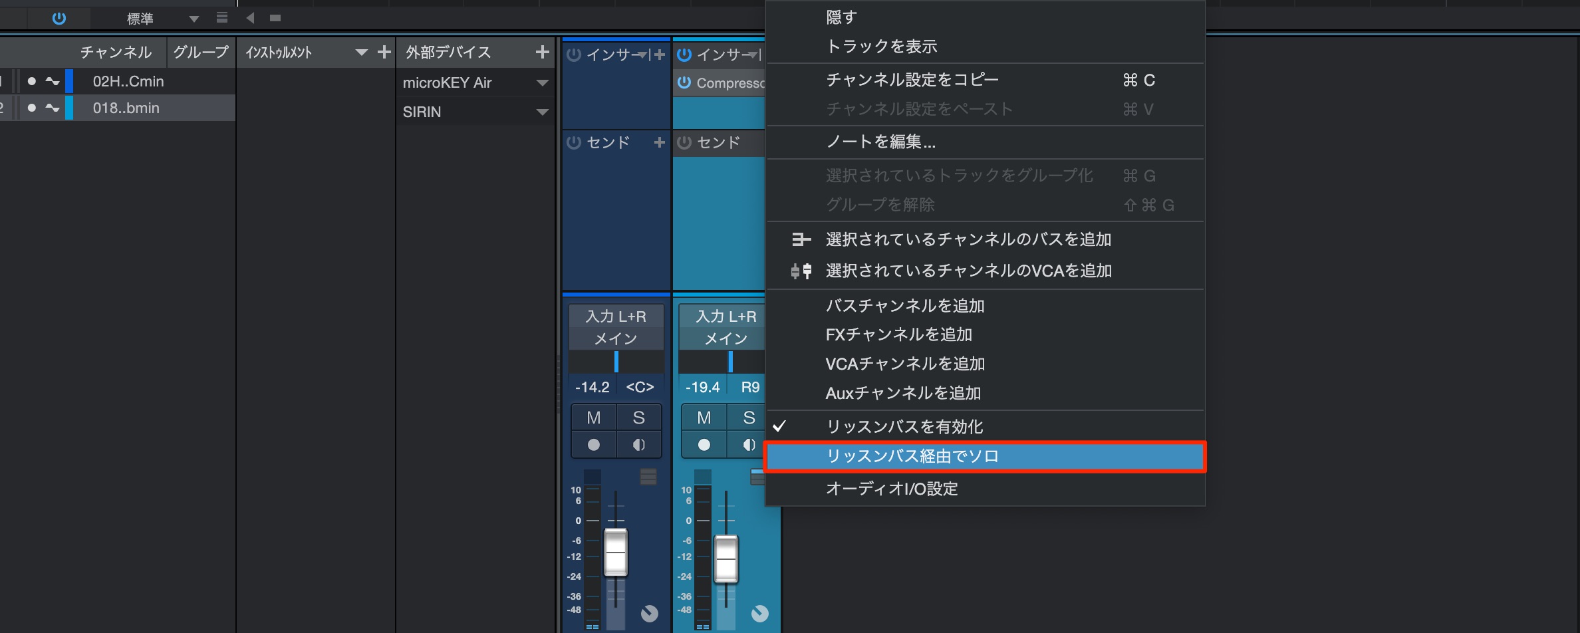Toggle visibility dot for 02H..Cmin channel
Viewport: 1580px width, 633px height.
click(31, 81)
